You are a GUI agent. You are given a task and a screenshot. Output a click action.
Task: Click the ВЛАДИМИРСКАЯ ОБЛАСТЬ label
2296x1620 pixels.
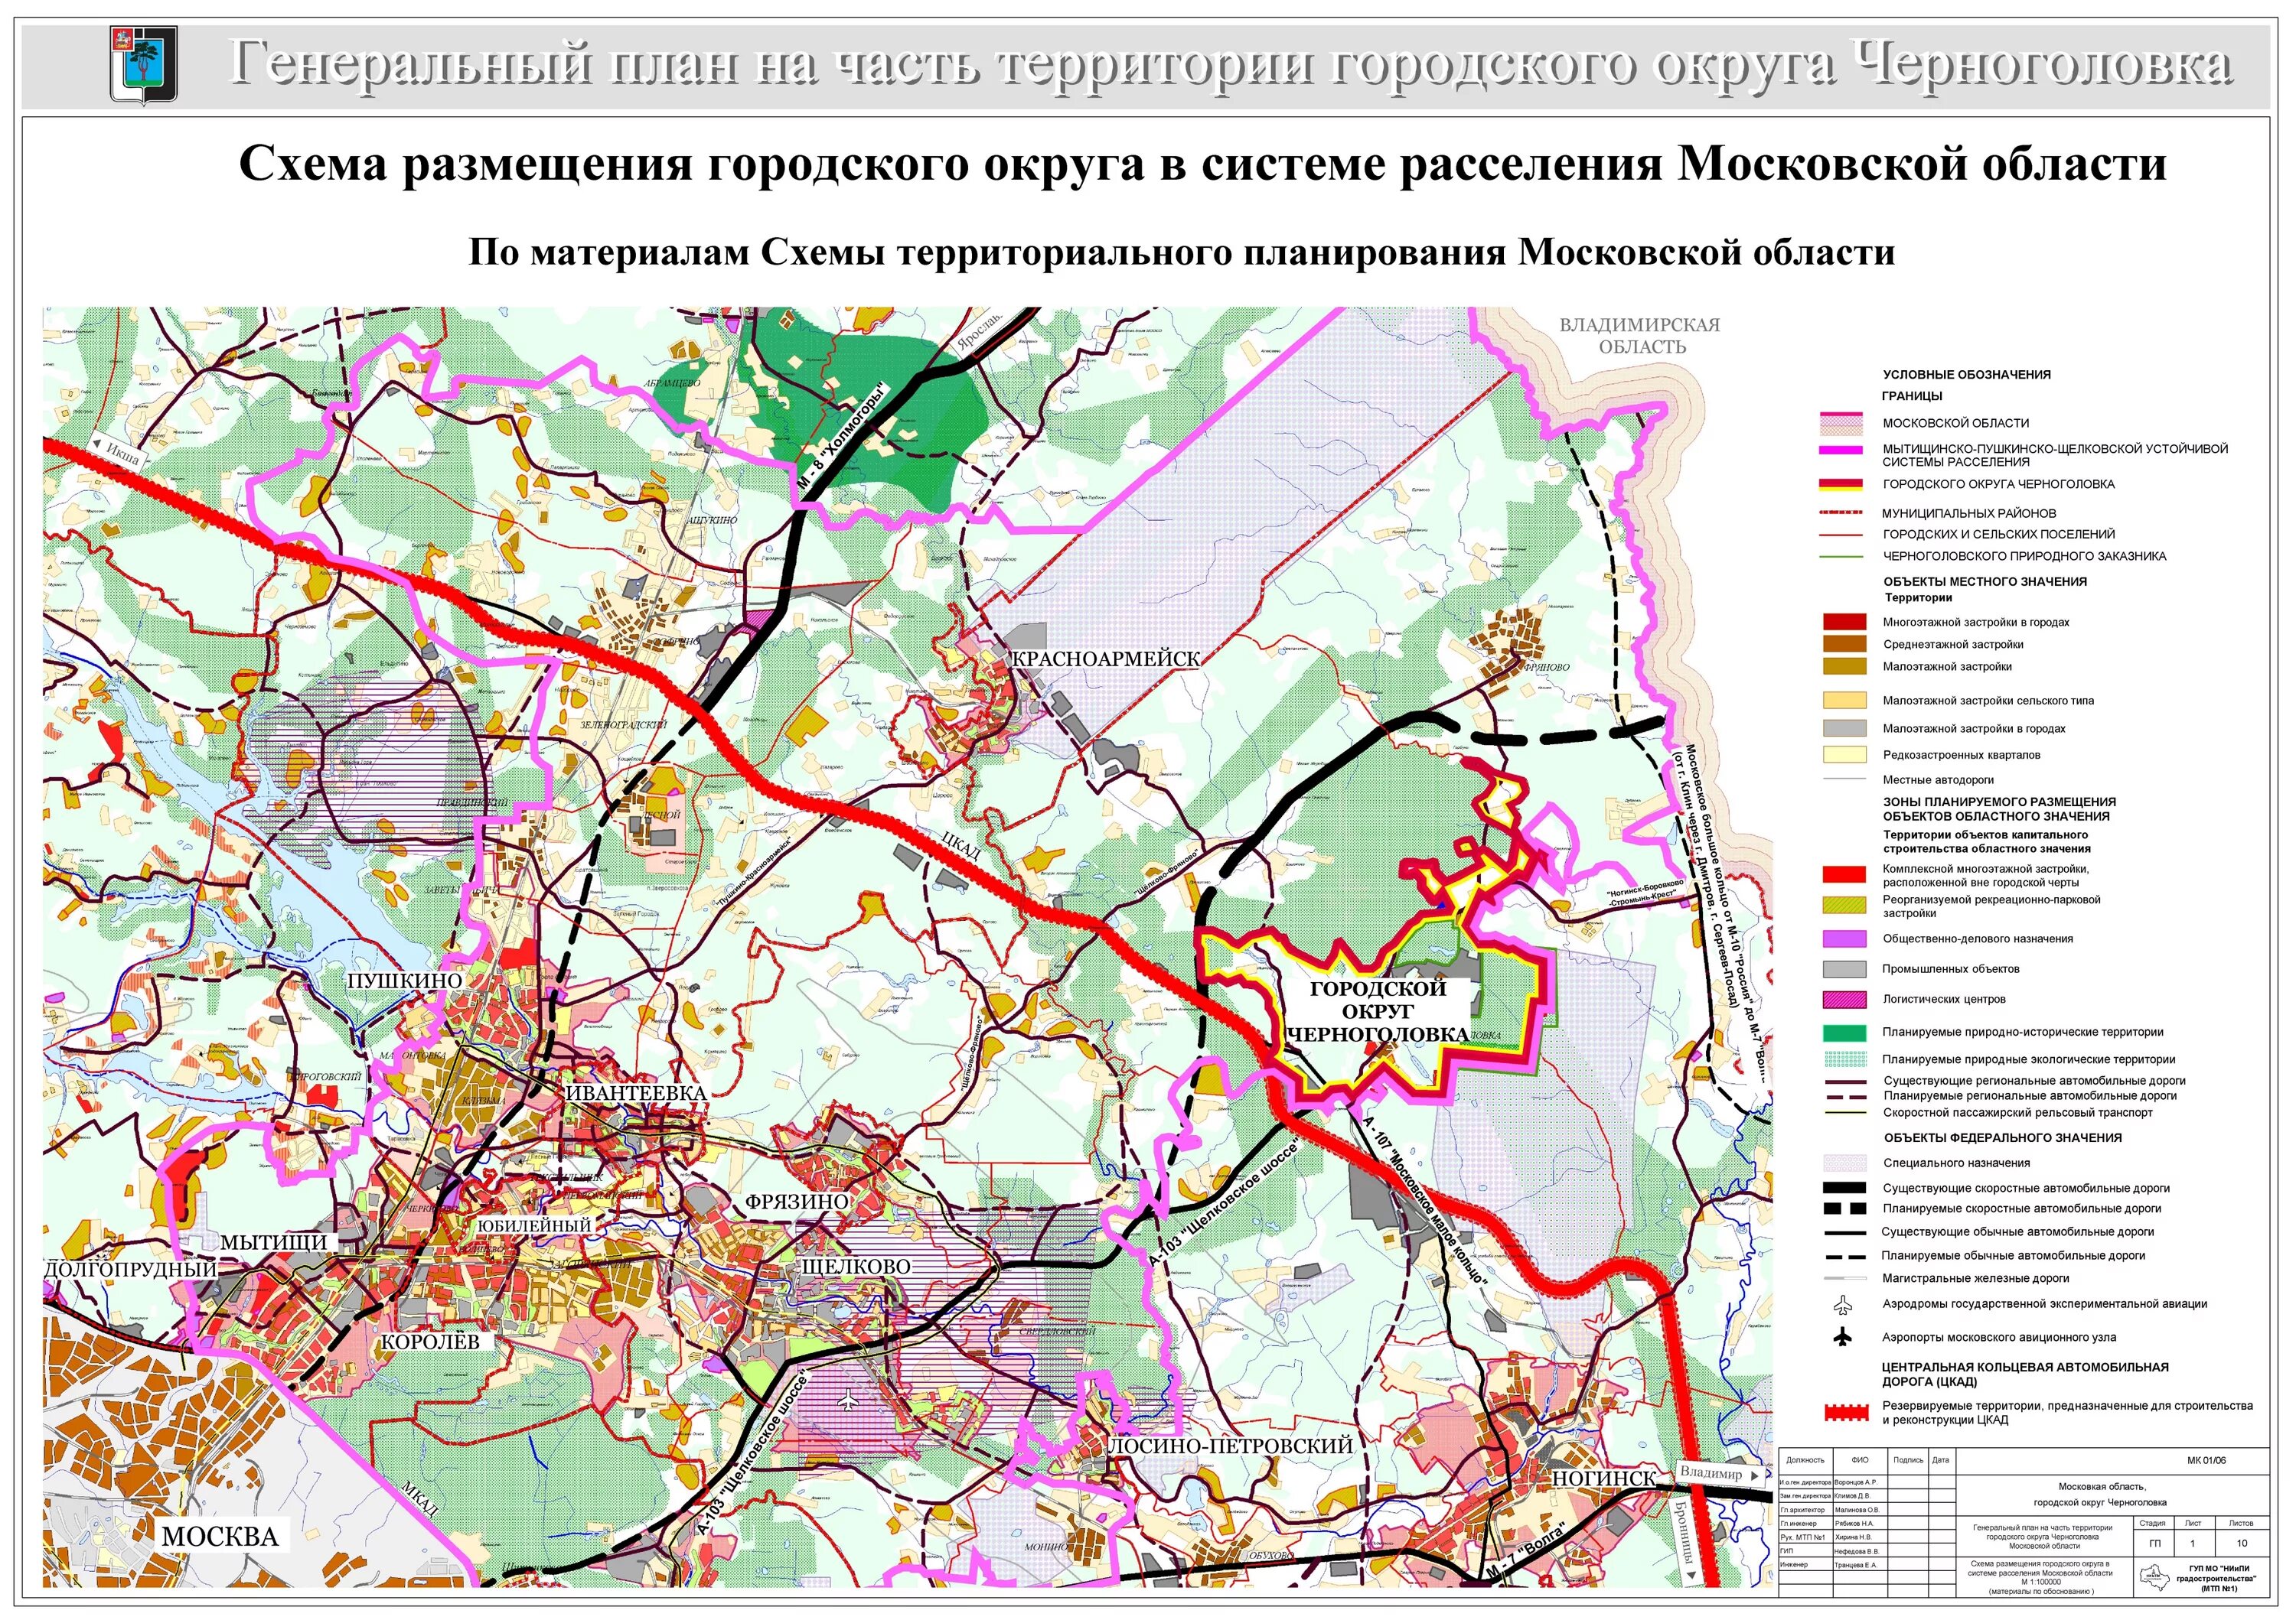pos(1640,336)
